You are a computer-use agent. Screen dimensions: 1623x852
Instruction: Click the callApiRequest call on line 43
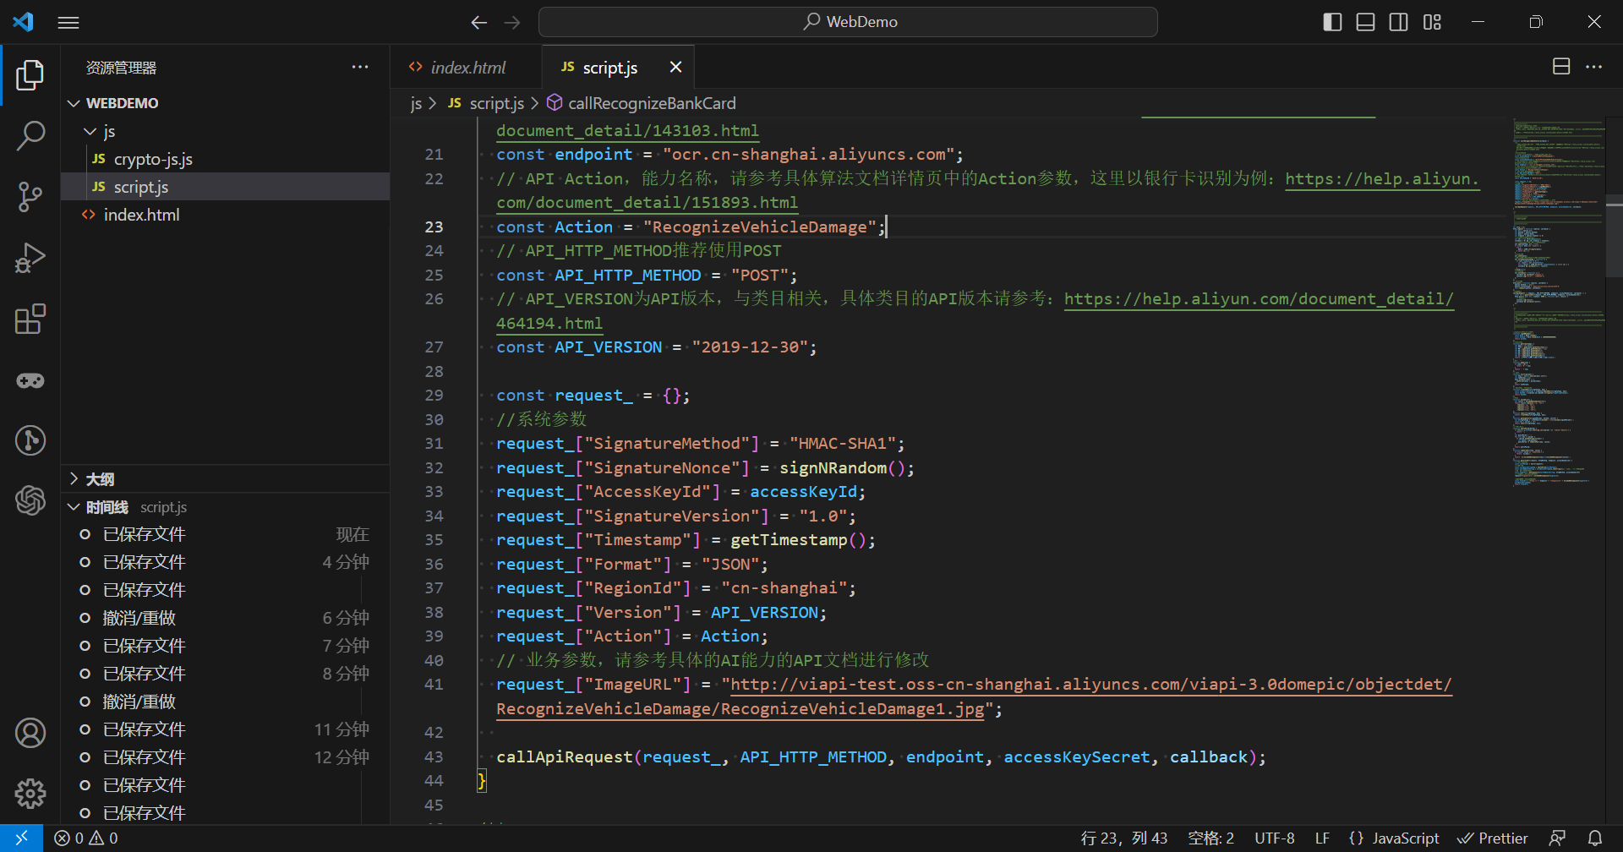pyautogui.click(x=564, y=757)
